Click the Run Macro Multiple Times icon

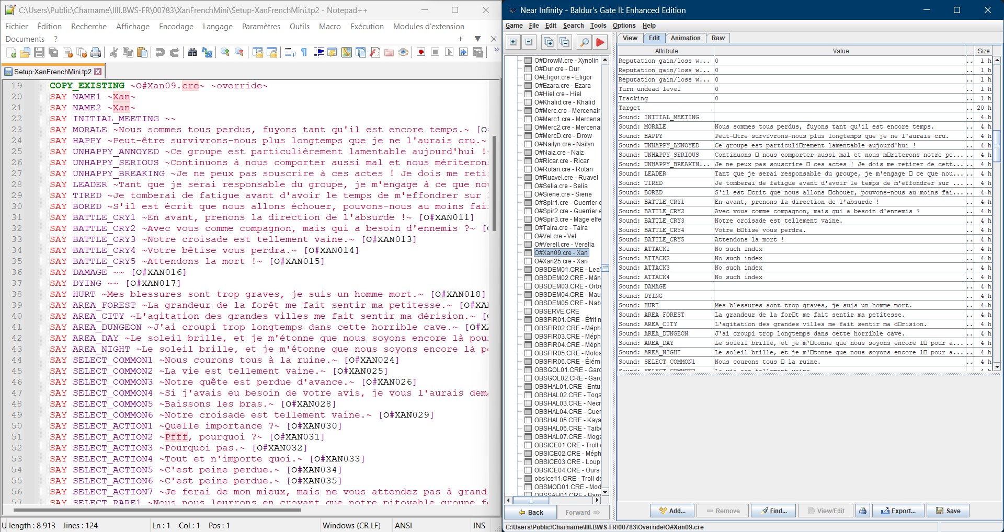click(463, 52)
